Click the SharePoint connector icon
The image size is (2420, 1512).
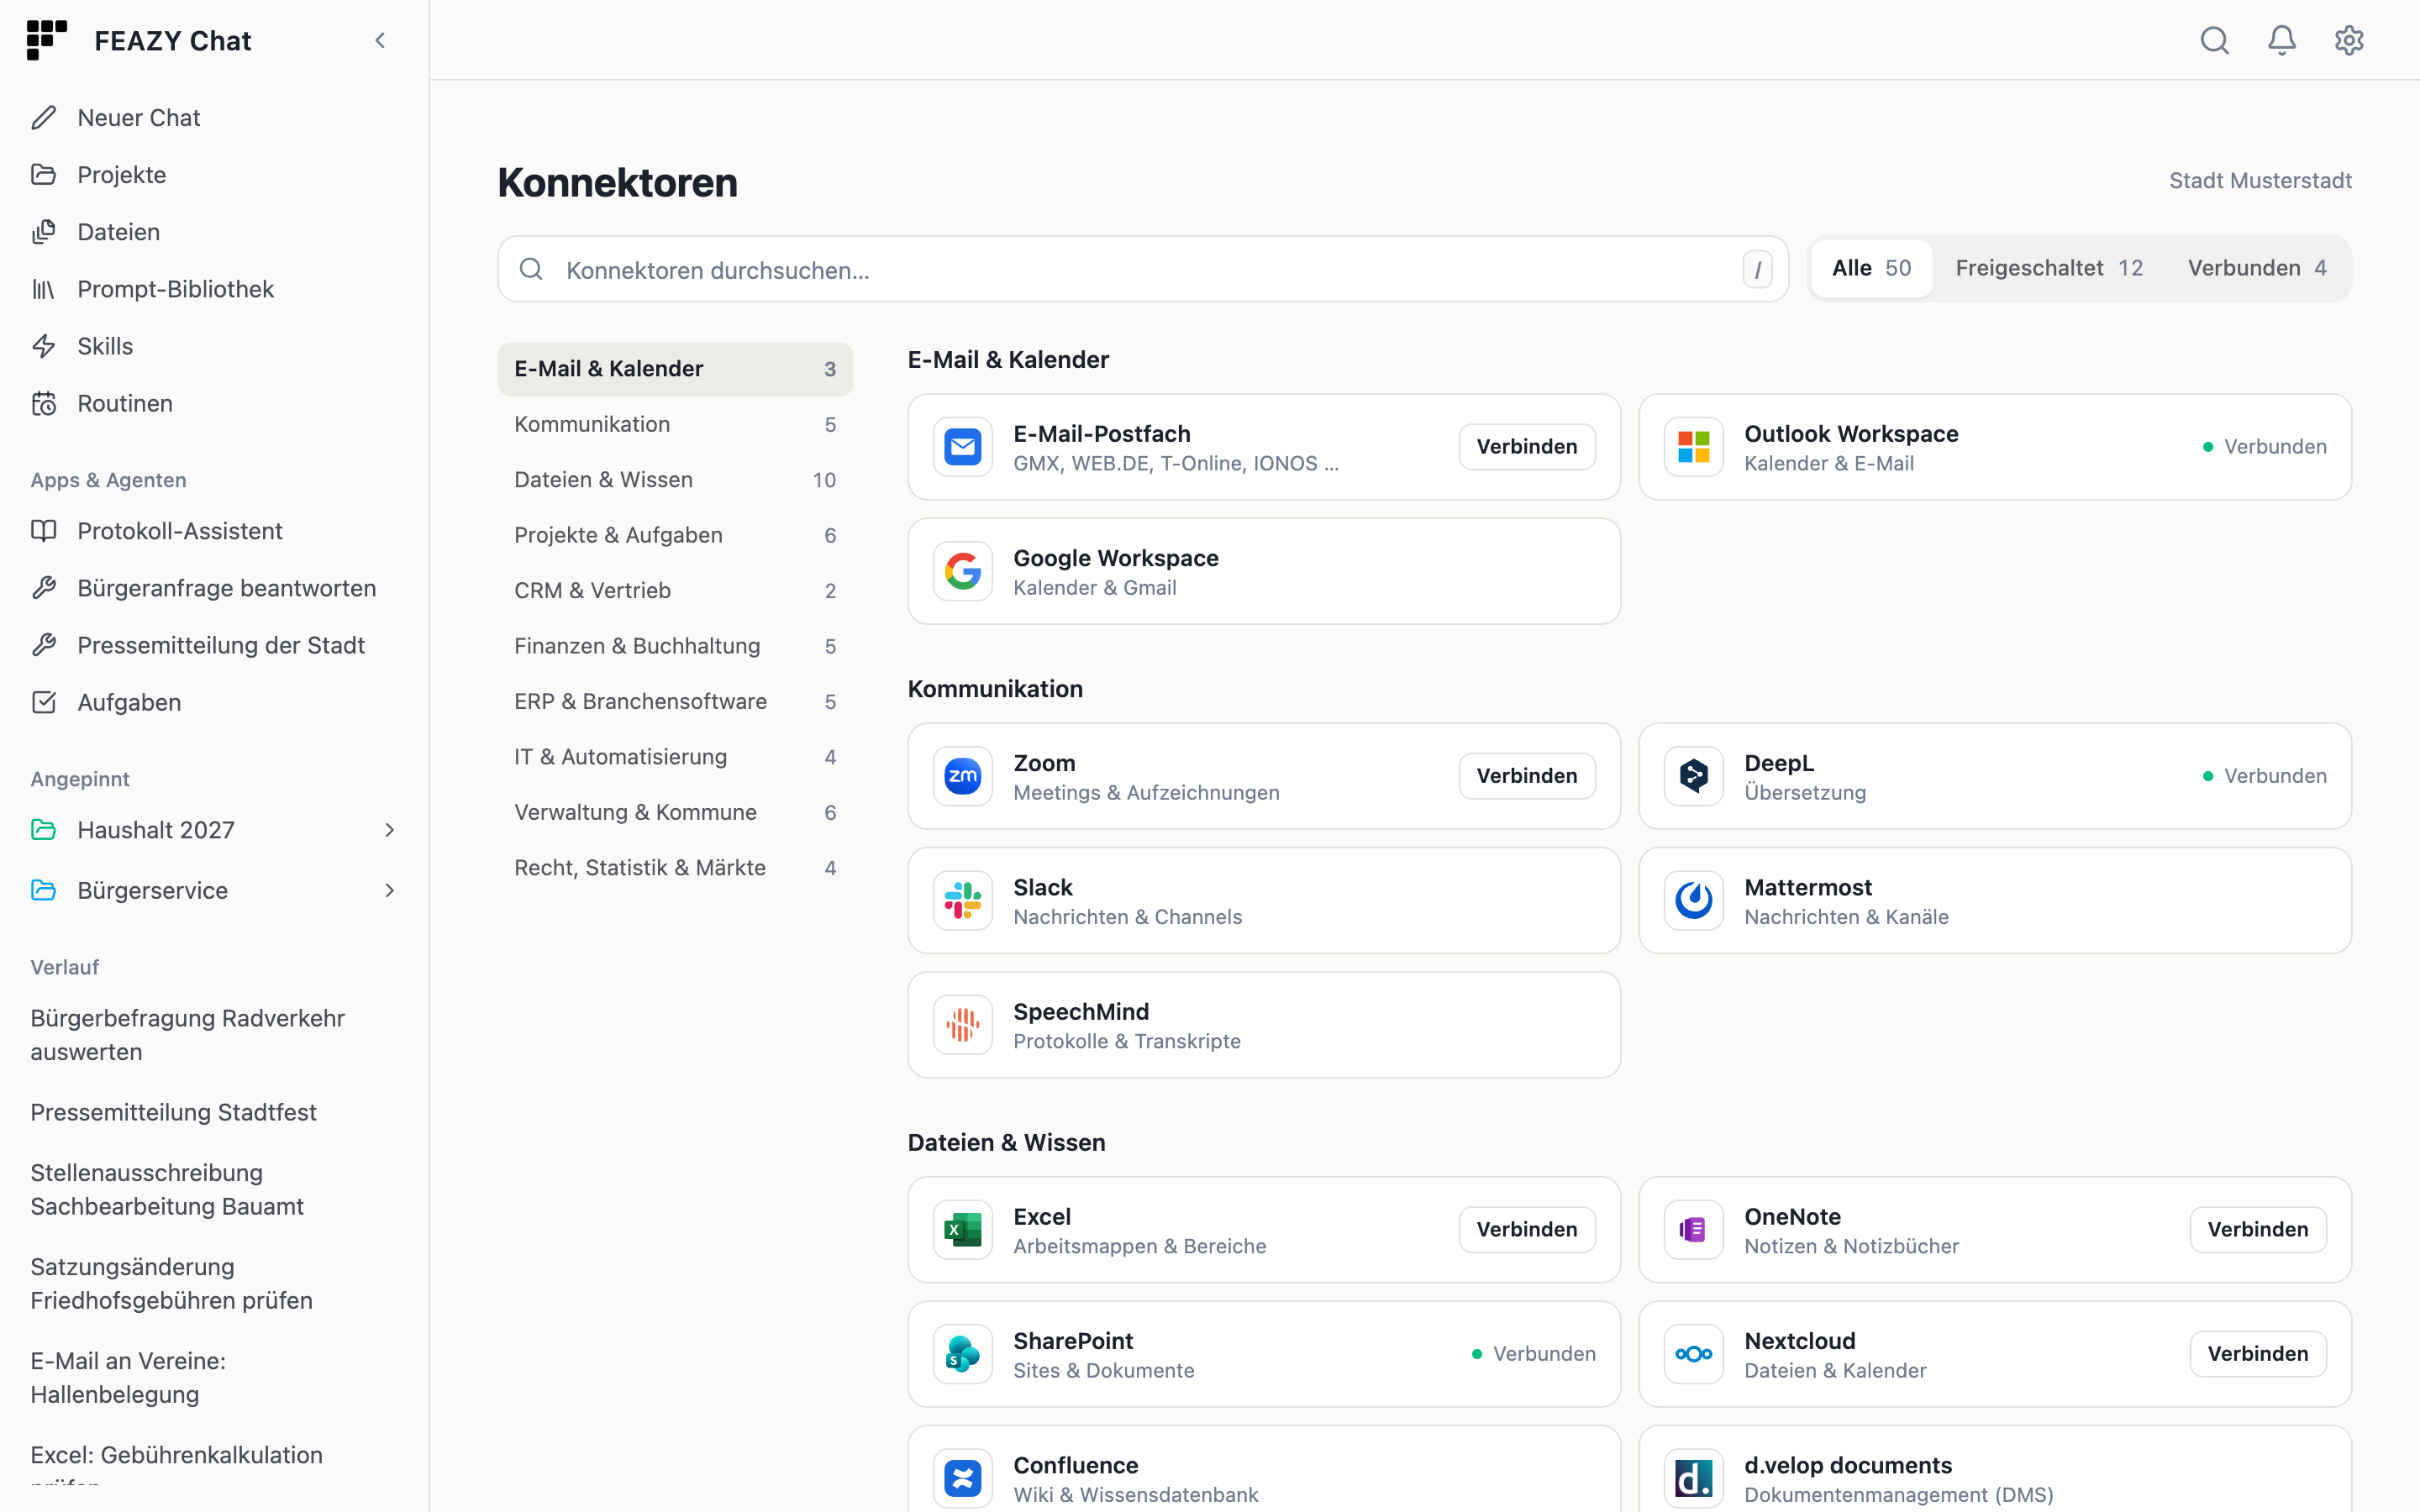pos(962,1353)
